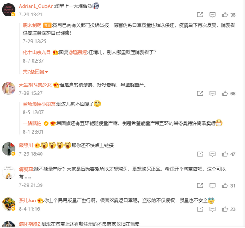Open AdrianL_GuoAn's profile via username
Screen dimensions: 245x228
click(x=36, y=6)
